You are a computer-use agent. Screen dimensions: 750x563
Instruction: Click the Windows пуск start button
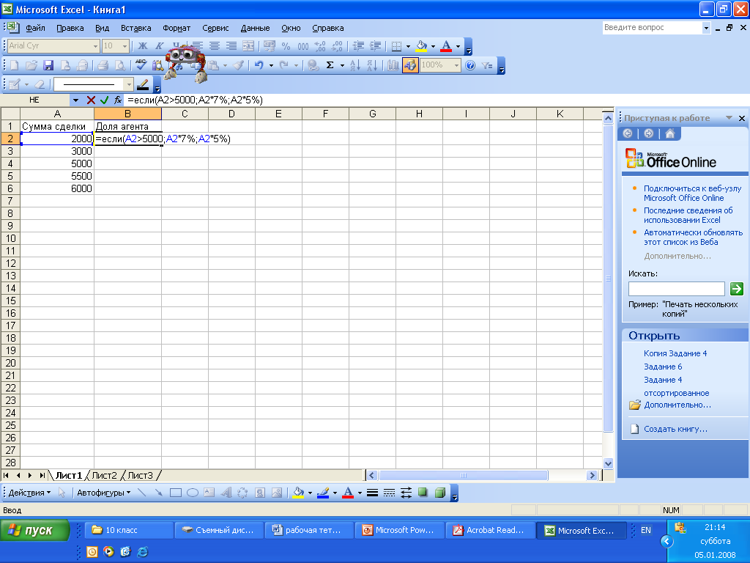tap(35, 531)
